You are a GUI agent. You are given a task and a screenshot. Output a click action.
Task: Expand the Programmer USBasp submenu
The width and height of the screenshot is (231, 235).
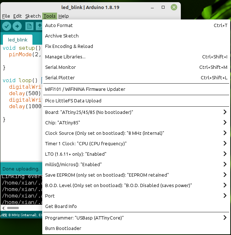point(136,218)
